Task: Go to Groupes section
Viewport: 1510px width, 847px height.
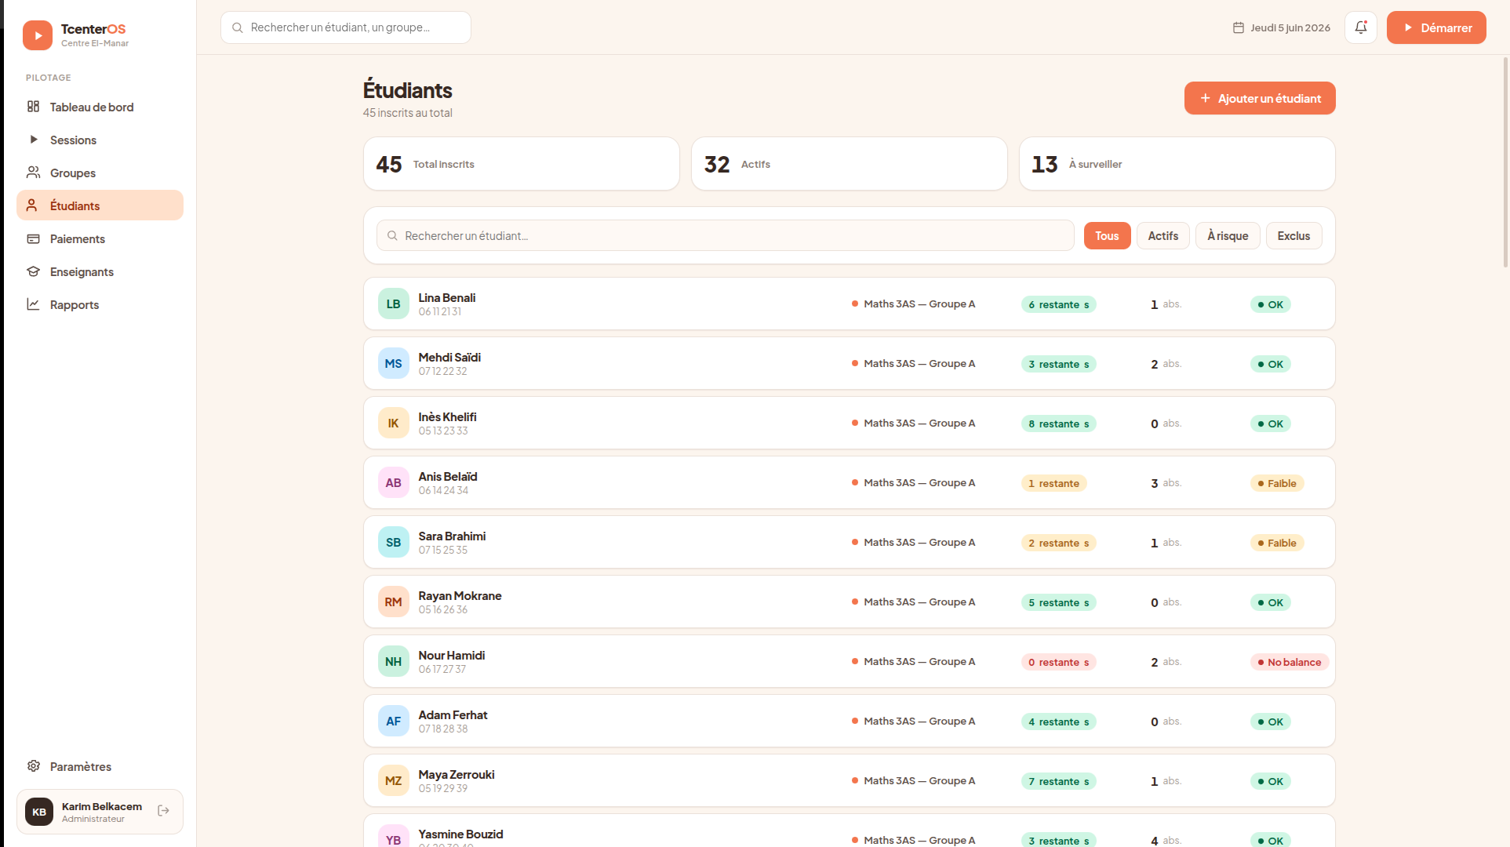Action: (x=100, y=173)
